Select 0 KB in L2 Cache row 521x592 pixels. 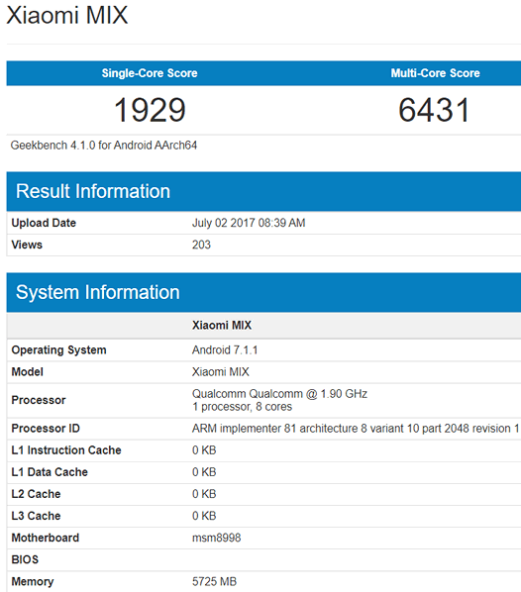pos(204,494)
